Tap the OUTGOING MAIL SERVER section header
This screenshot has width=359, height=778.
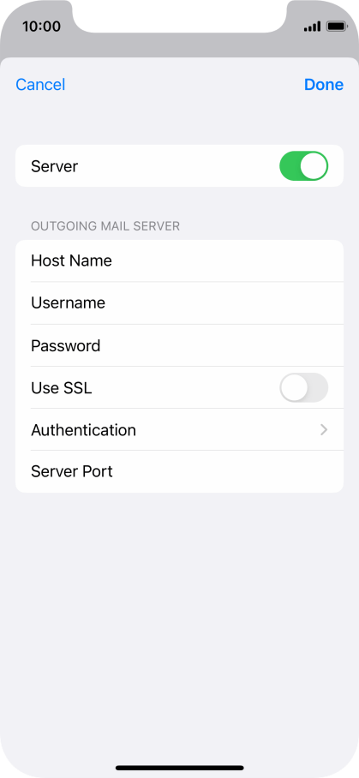[x=105, y=226]
